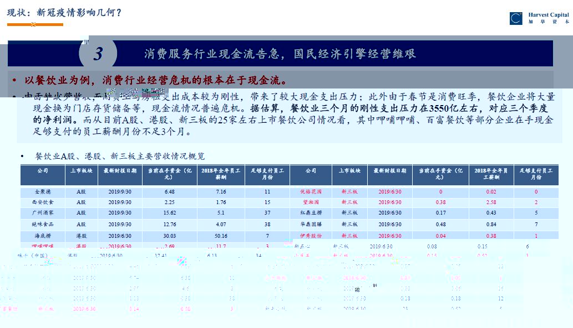Click the circled section number "3"

[98, 54]
